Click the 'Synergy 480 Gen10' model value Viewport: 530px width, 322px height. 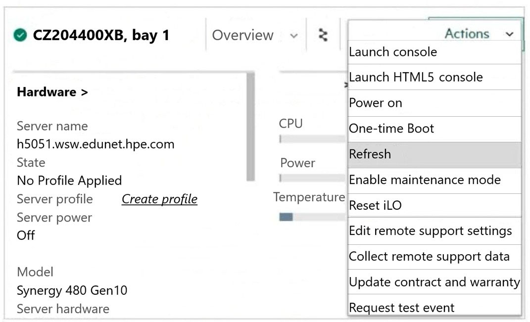(x=72, y=290)
